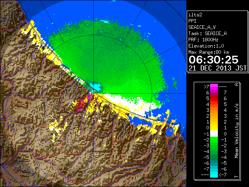
Task: Click the cyan swatch for velocities below -7
Action: click(x=214, y=175)
